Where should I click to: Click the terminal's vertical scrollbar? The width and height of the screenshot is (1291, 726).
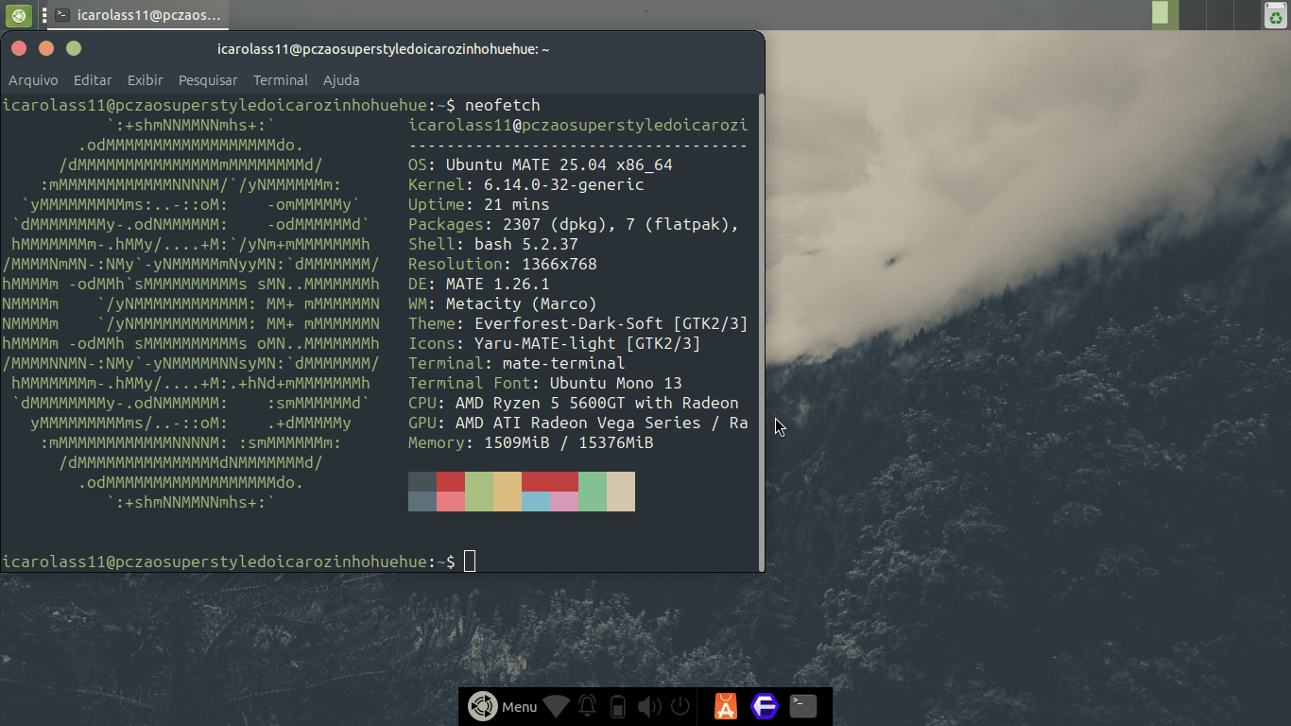(761, 331)
